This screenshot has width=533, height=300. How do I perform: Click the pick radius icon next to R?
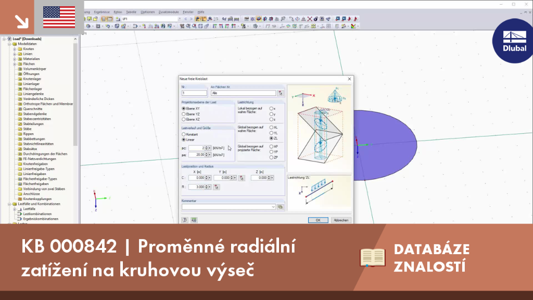click(216, 187)
